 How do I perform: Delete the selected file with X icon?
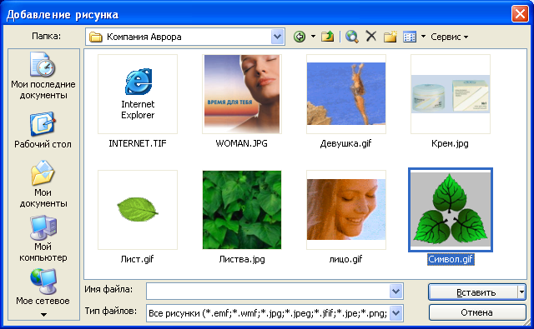[370, 36]
